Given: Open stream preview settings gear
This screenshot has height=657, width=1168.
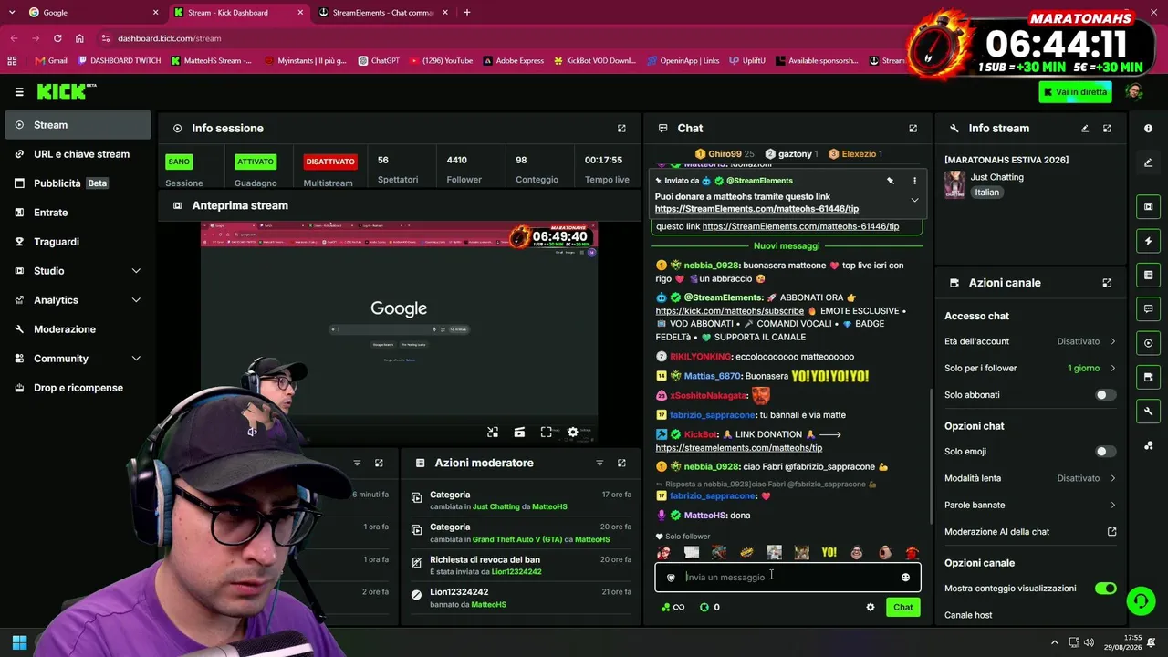Looking at the screenshot, I should pos(573,432).
